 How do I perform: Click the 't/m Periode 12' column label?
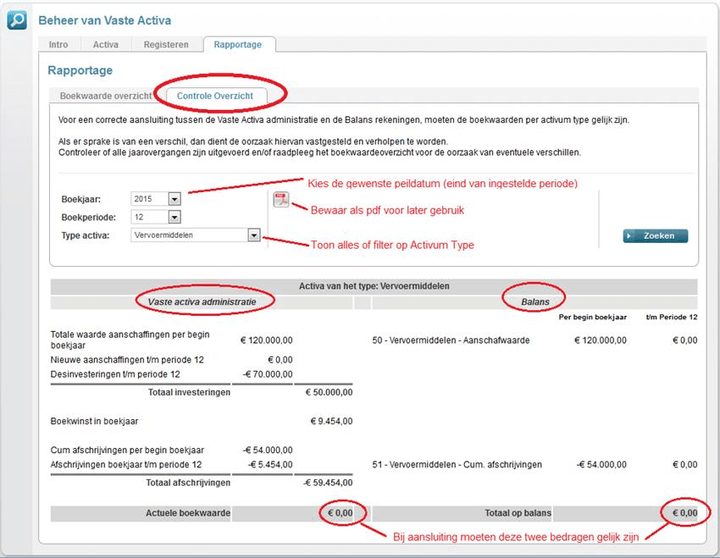tap(672, 317)
